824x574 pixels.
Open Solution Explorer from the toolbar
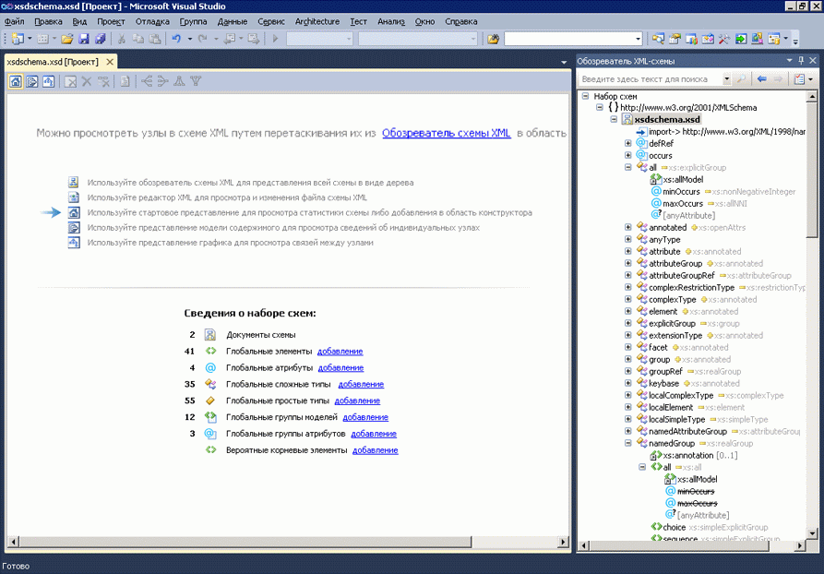click(658, 39)
